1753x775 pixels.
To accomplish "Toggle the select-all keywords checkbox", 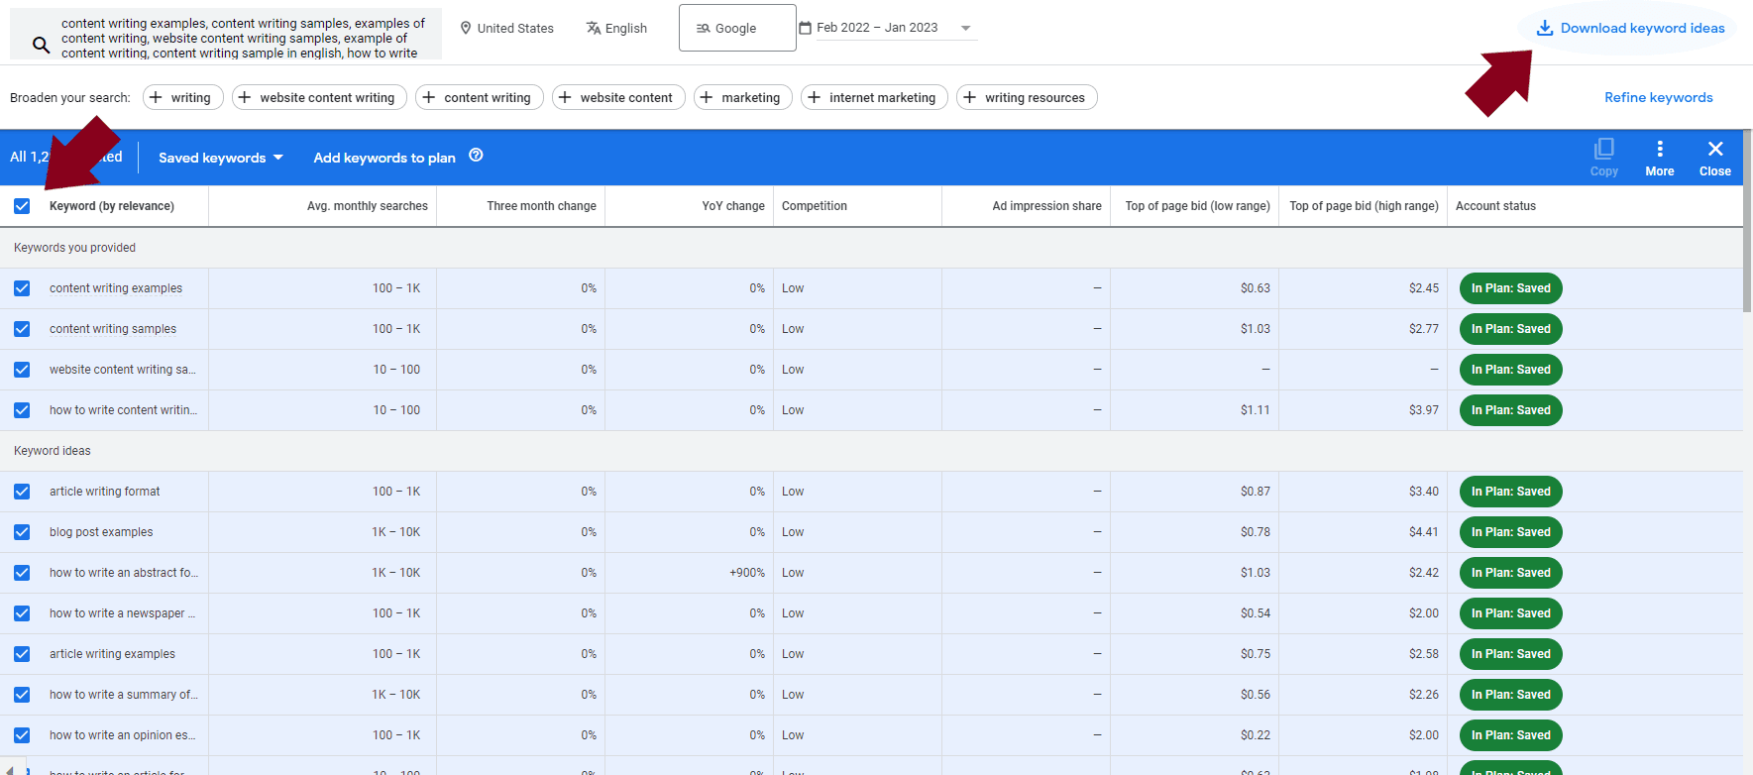I will [22, 206].
